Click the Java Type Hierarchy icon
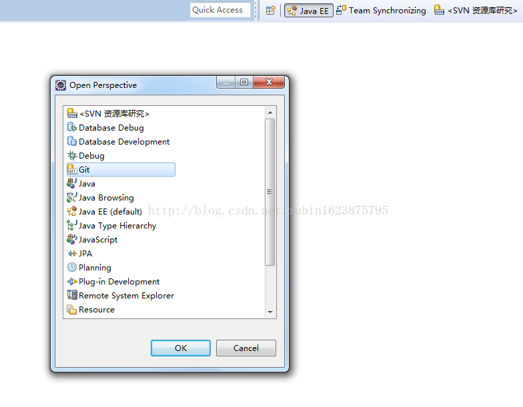The width and height of the screenshot is (523, 407). coord(72,225)
